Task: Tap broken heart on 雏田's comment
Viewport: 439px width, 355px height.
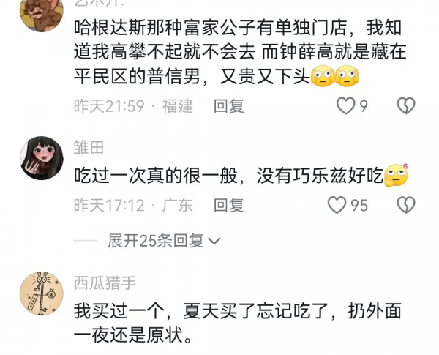Action: point(406,205)
